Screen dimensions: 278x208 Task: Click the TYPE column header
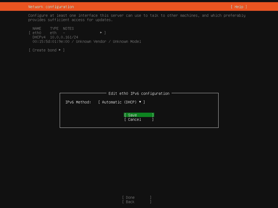click(54, 28)
